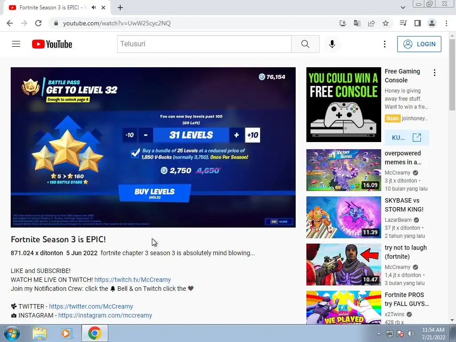456x342 pixels.
Task: Click the ad visit site button
Action: pos(407,138)
